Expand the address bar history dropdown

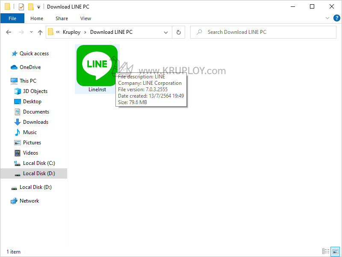pyautogui.click(x=166, y=33)
